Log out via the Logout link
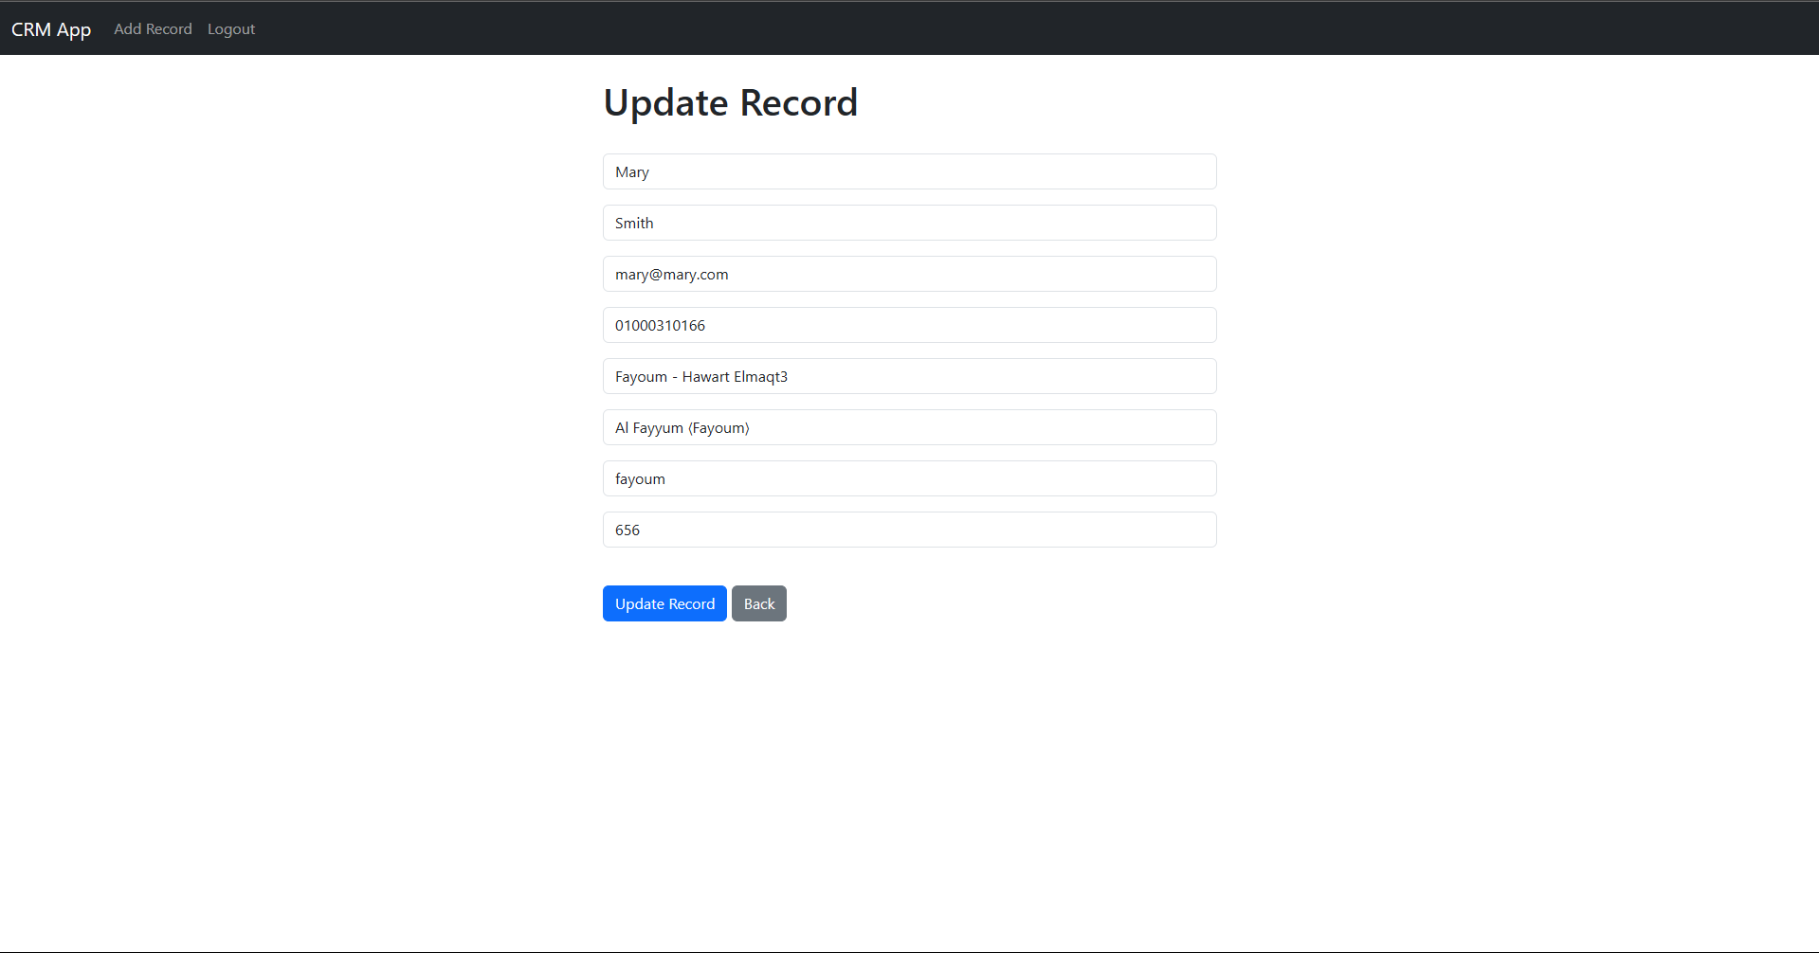 231,29
